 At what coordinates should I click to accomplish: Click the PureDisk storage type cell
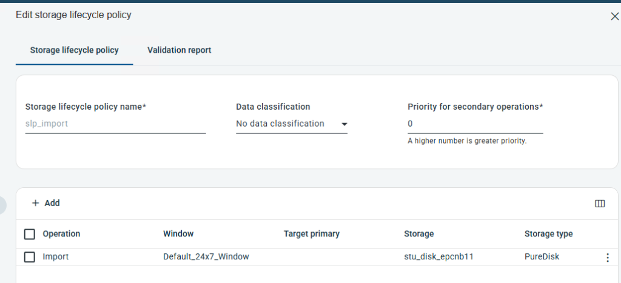tap(542, 257)
